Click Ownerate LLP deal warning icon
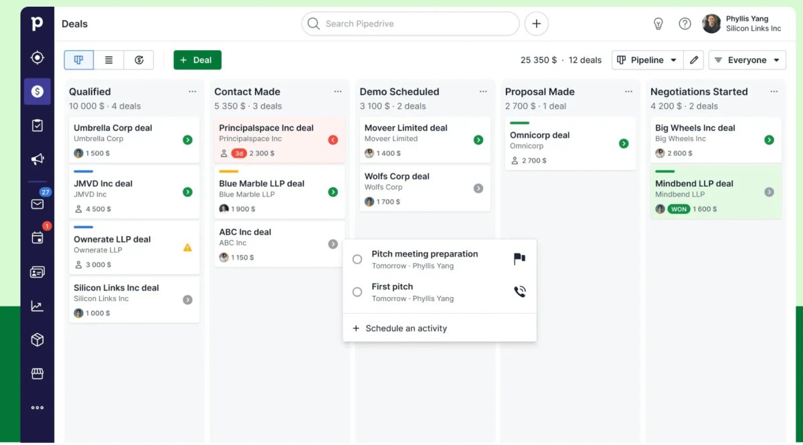This screenshot has width=803, height=445. (187, 248)
